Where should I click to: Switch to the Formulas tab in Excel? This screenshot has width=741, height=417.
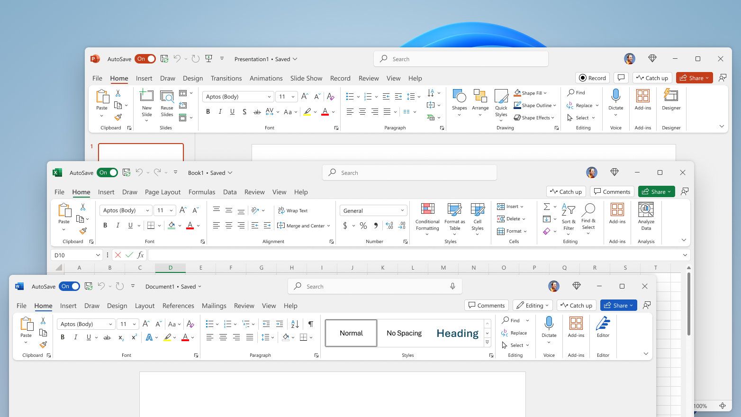click(x=202, y=192)
